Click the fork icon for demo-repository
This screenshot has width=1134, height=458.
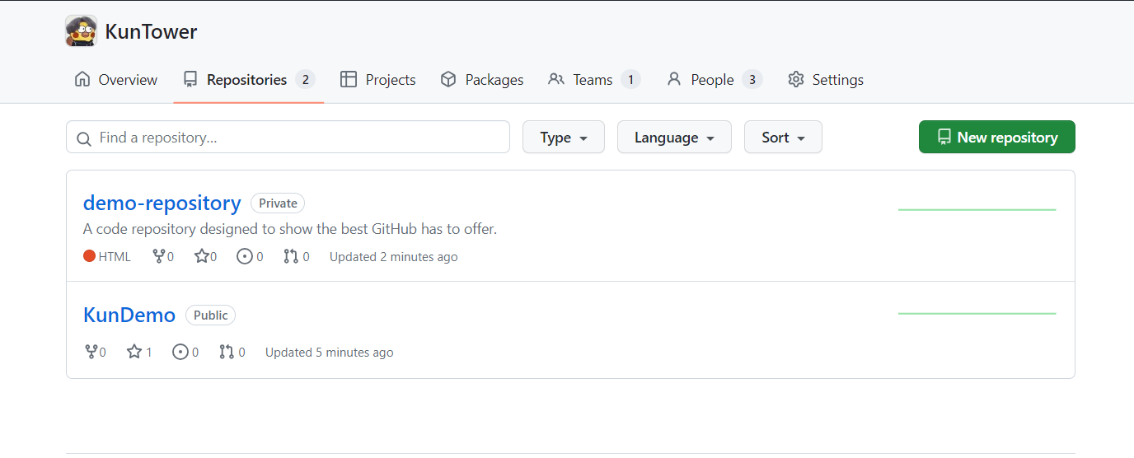tap(159, 256)
